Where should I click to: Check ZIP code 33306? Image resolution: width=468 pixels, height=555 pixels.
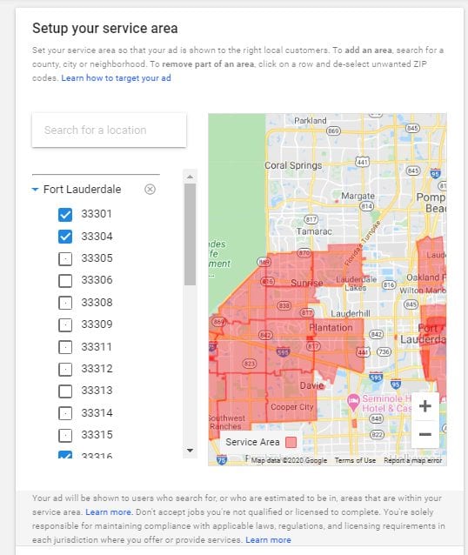pyautogui.click(x=65, y=280)
